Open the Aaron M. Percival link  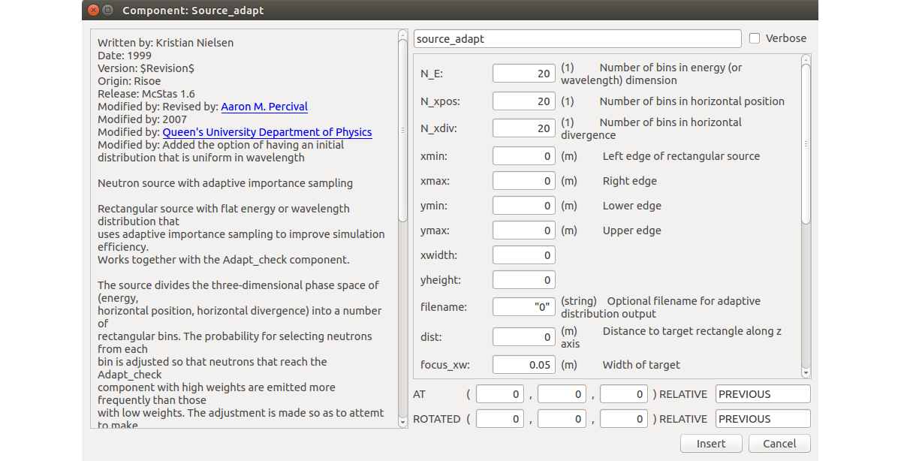(264, 107)
